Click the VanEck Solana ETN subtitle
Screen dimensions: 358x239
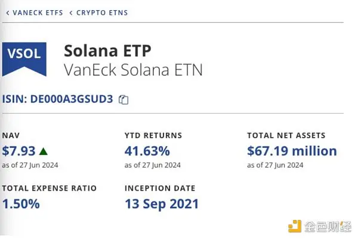[x=133, y=70]
